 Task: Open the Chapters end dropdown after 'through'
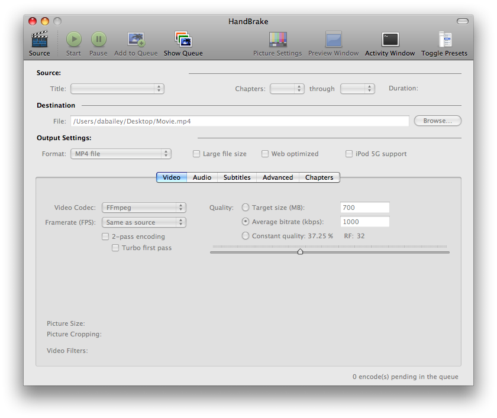[x=357, y=89]
